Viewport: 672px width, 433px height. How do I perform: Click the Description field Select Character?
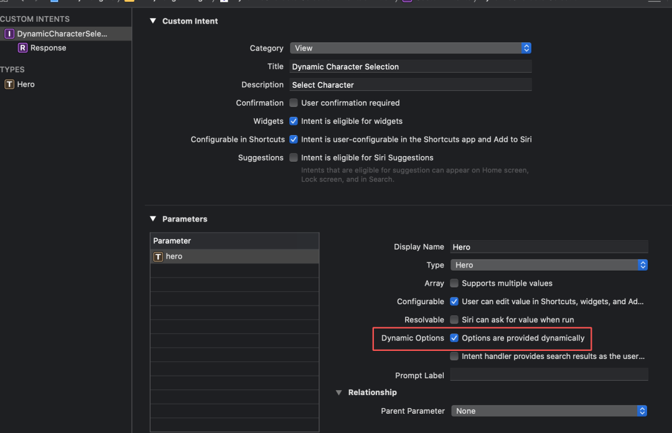click(410, 85)
